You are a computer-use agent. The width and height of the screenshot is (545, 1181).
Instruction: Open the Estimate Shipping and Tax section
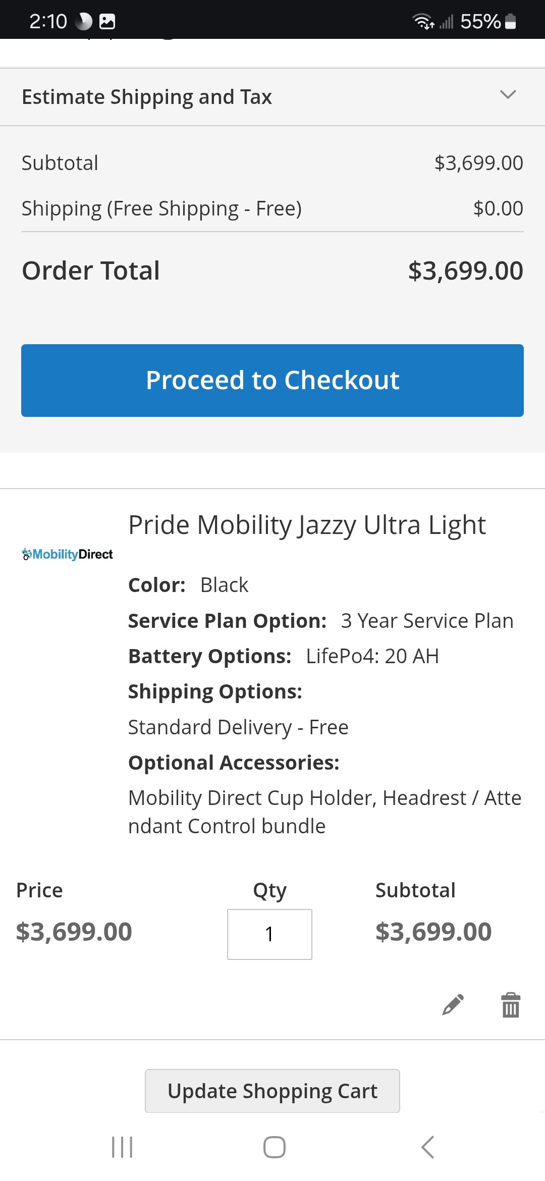tap(147, 97)
